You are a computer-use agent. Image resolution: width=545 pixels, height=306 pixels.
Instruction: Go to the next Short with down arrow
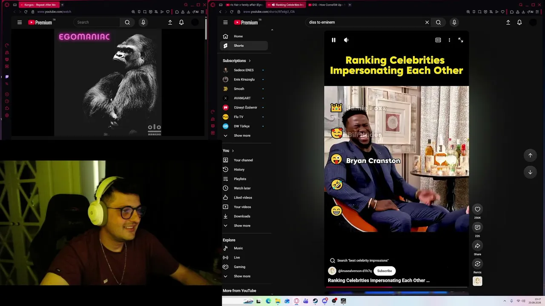point(530,172)
